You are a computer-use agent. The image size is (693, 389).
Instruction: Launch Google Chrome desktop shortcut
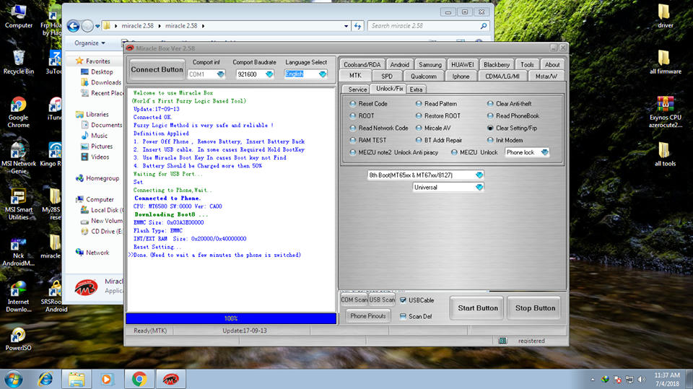[19, 113]
